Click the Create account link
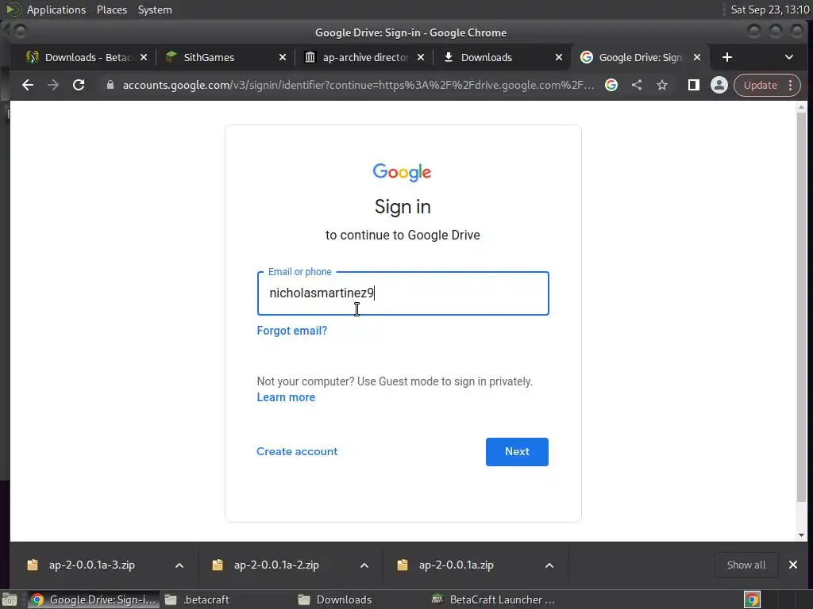This screenshot has height=609, width=813. coord(297,451)
